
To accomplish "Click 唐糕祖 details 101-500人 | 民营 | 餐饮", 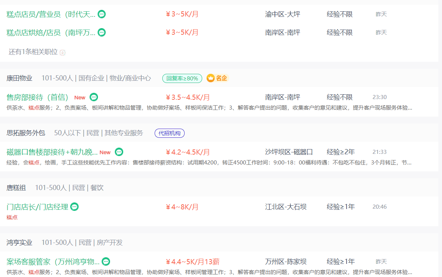I will pyautogui.click(x=69, y=188).
